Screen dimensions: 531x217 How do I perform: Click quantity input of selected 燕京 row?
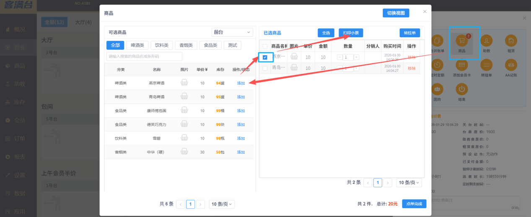(348, 57)
